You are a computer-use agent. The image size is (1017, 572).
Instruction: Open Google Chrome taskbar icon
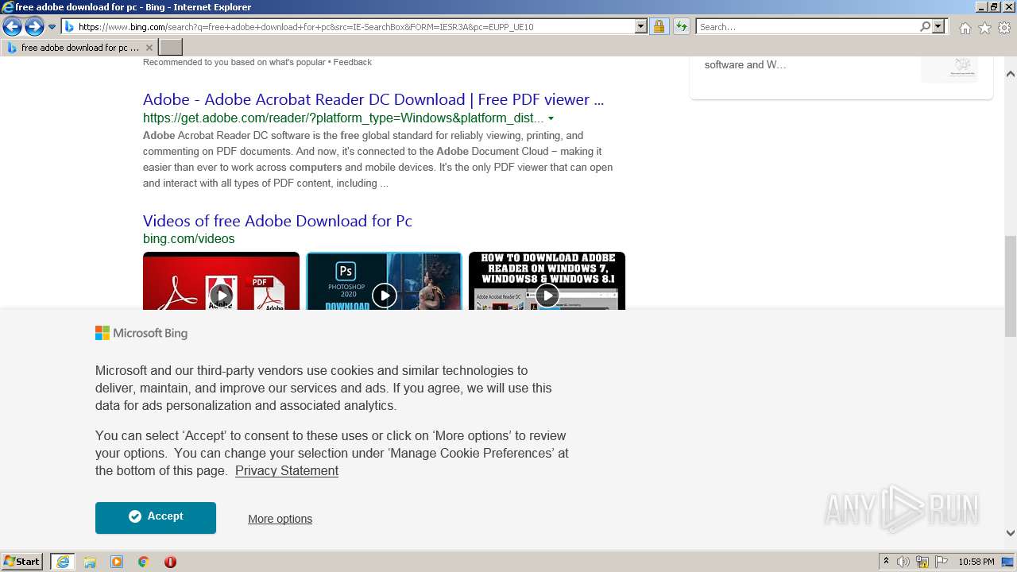coord(144,562)
